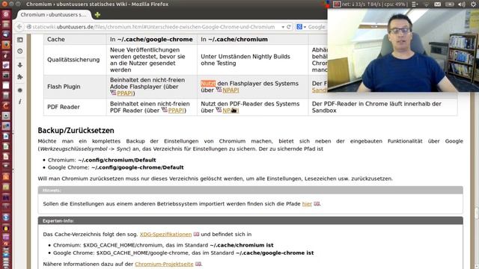
Task: Click the 'Hinweis:' box header
Action: 251,190
